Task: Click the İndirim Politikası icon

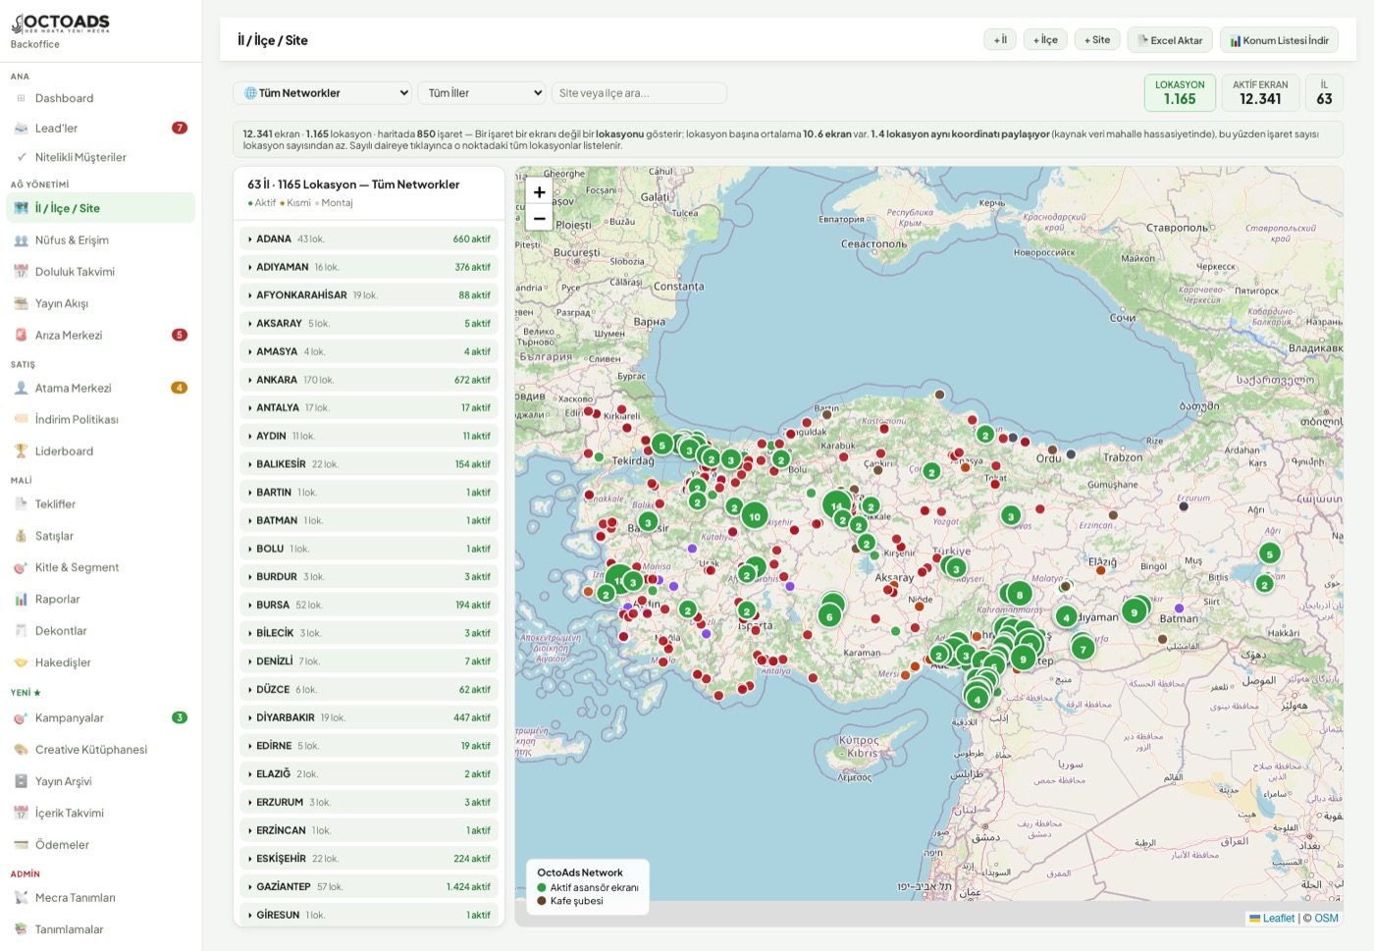Action: 21,419
